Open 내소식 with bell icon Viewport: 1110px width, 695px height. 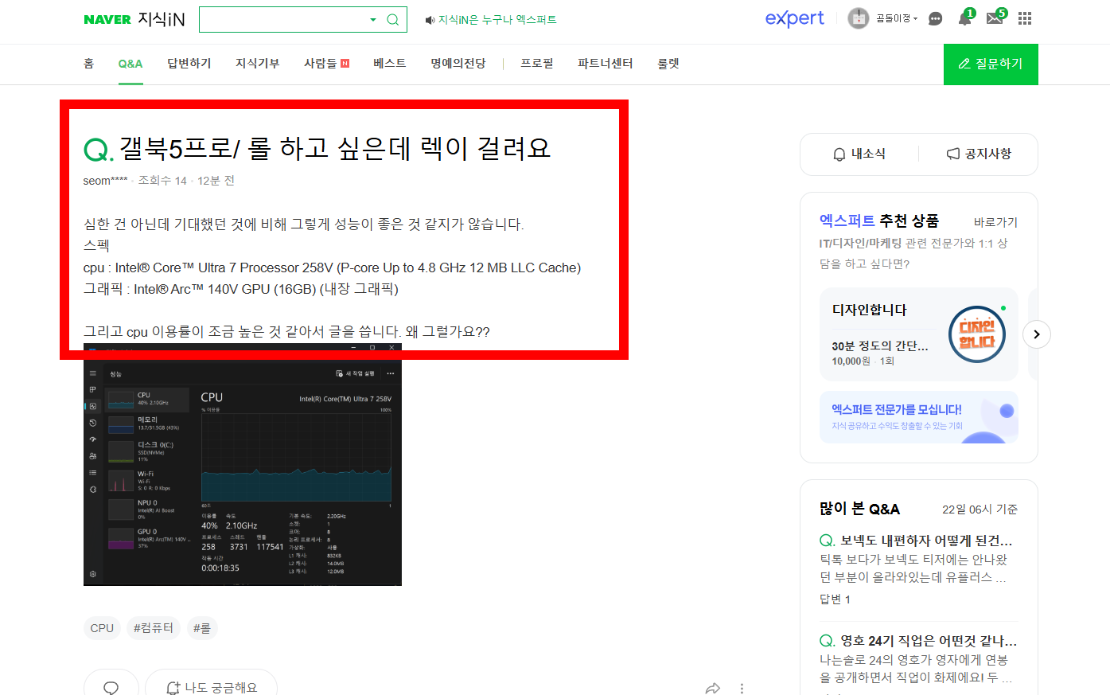tap(859, 154)
